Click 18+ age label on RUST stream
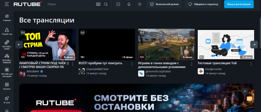 (x=83, y=57)
